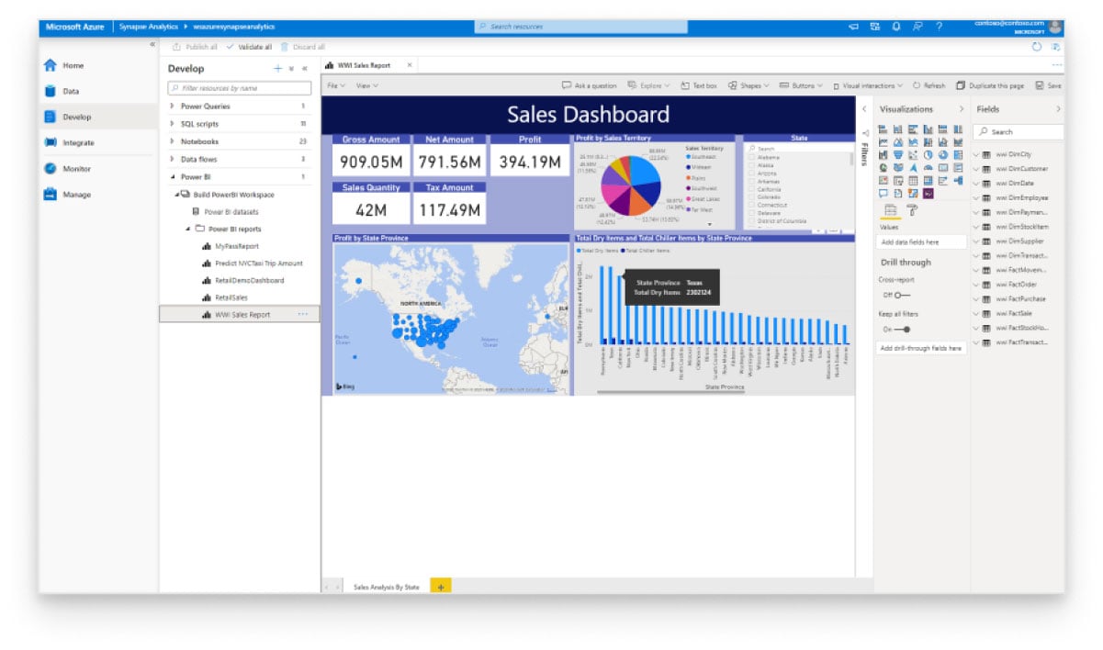Screen dimensions: 1103x650
Task: Click the Manage toolbox icon
Action: (x=51, y=195)
